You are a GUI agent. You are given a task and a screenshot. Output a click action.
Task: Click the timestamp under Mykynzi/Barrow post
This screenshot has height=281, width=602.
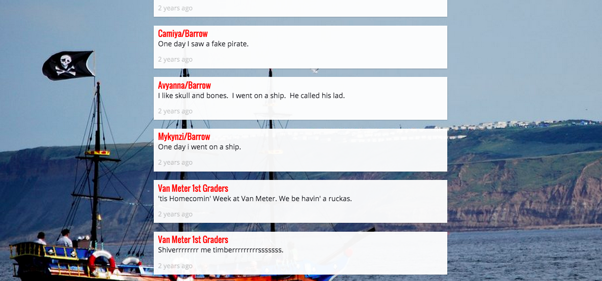175,163
